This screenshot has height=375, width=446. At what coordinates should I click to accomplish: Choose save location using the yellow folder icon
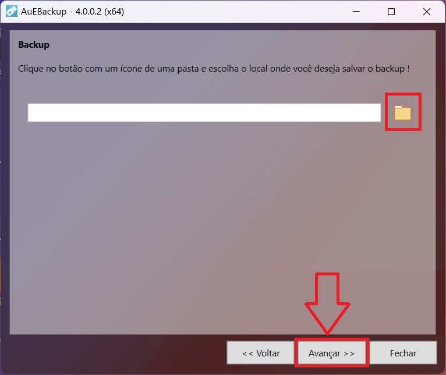point(402,112)
